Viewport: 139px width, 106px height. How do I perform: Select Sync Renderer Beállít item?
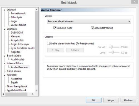point(23,48)
